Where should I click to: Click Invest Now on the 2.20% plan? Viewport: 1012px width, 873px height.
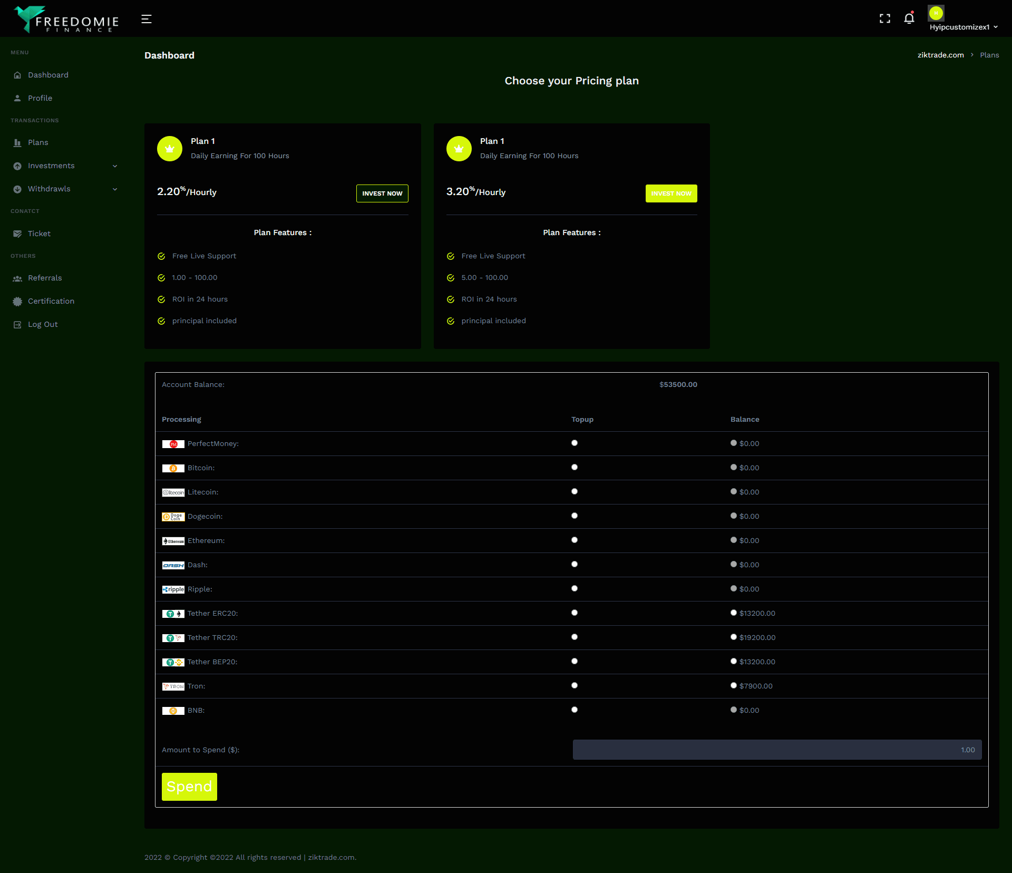382,193
